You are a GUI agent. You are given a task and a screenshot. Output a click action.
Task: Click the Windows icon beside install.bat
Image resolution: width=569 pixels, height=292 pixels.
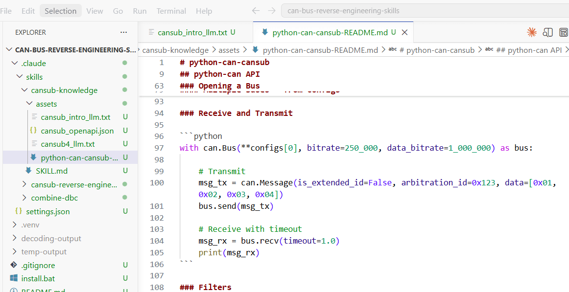tap(14, 278)
